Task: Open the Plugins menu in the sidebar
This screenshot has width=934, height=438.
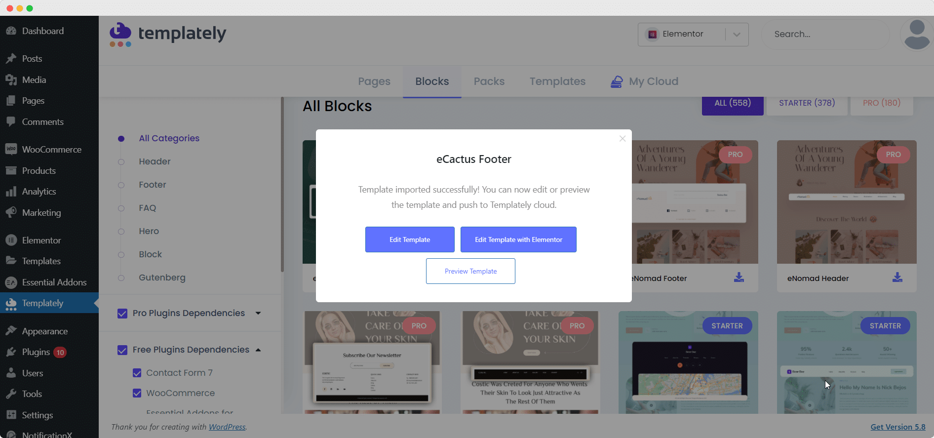Action: click(x=36, y=352)
